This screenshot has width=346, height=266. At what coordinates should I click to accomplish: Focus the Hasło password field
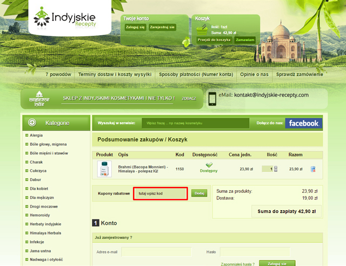pyautogui.click(x=255, y=252)
